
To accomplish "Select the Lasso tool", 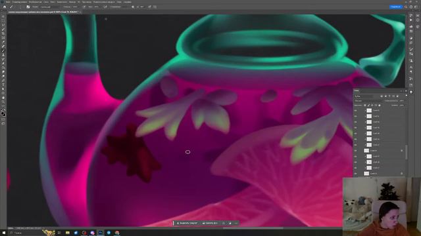I will coord(3,25).
